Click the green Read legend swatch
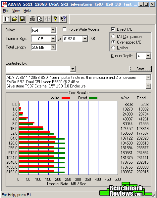 [x=93, y=98]
